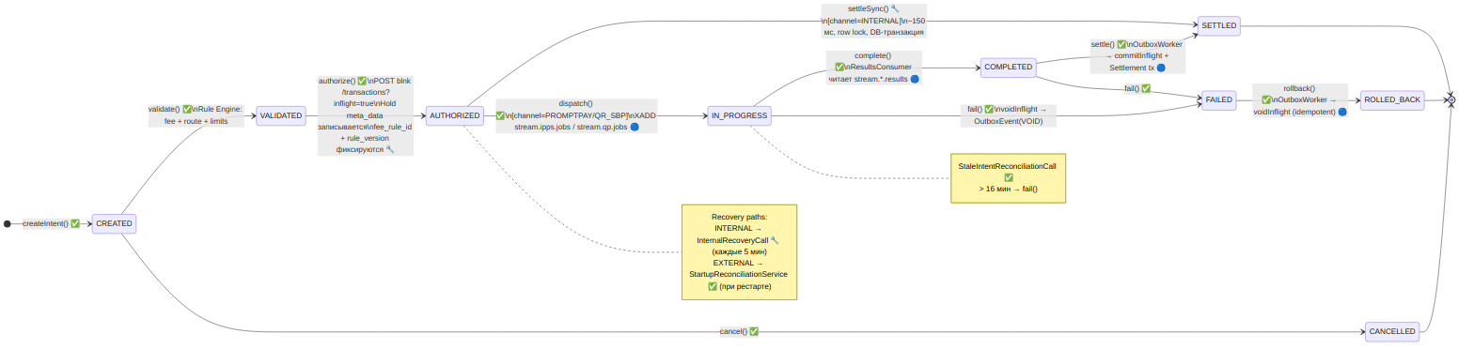Click the black start state dot

[8, 223]
